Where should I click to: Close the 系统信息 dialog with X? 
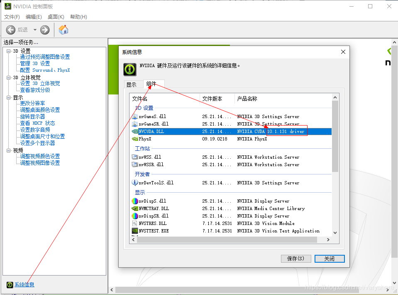(343, 52)
